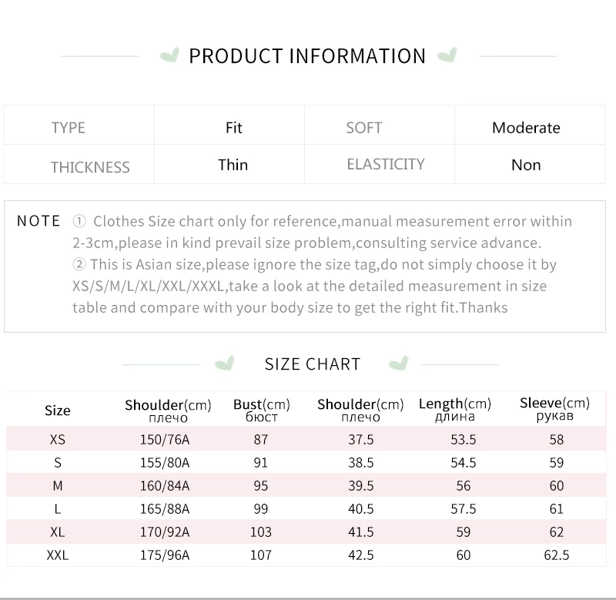Select the Moderate softness value
This screenshot has height=600, width=616.
tap(526, 128)
